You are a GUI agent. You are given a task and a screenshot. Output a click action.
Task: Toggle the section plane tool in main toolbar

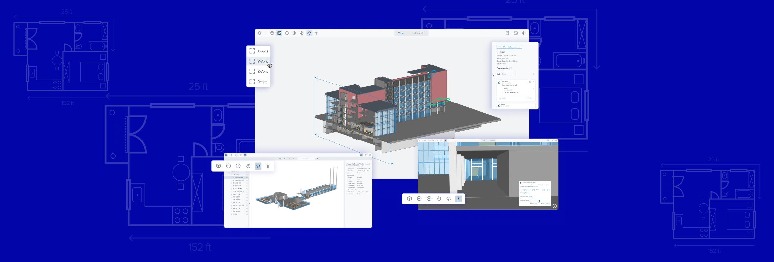click(x=279, y=33)
